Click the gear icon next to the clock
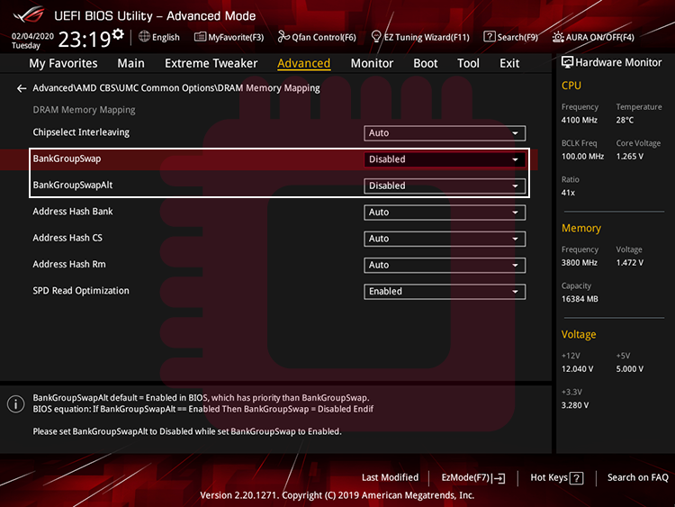Image resolution: width=675 pixels, height=507 pixels. 118,34
